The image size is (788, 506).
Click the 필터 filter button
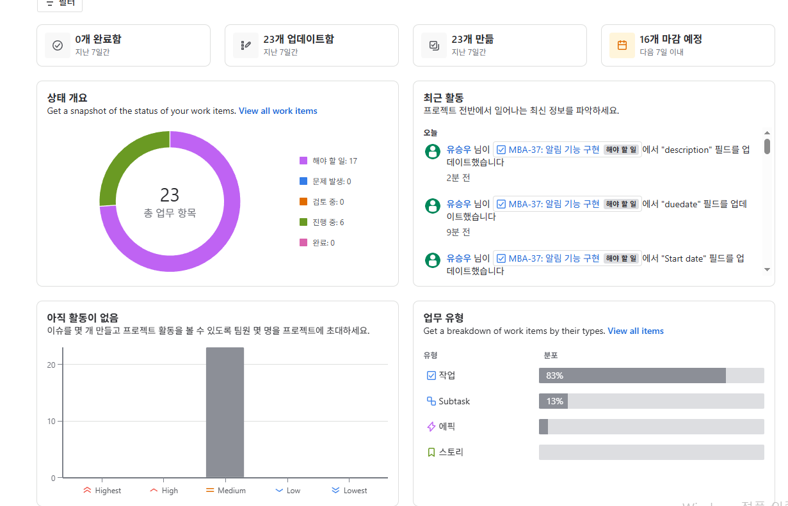point(60,4)
